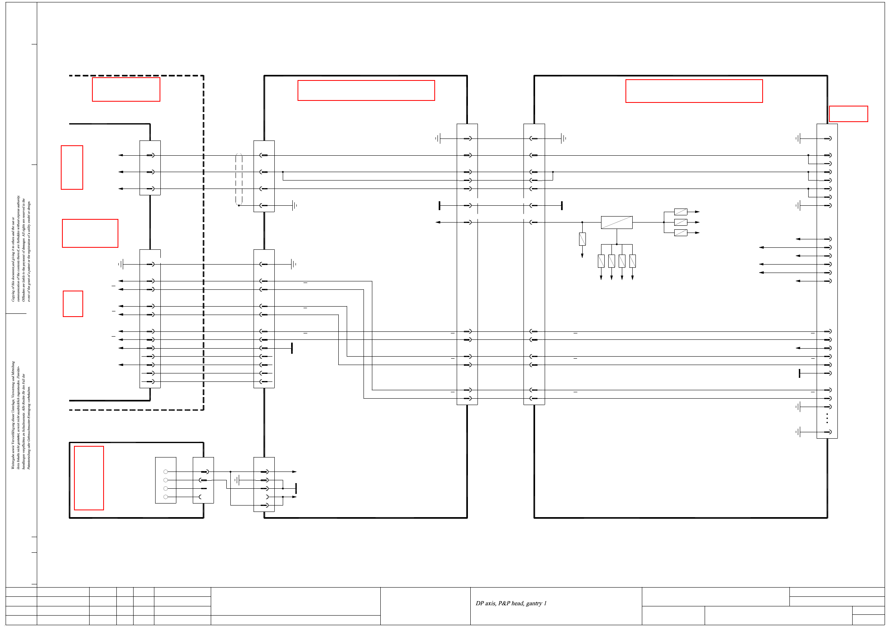Select top horizontal fuse right of converter block
The height and width of the screenshot is (628, 889).
coord(681,212)
